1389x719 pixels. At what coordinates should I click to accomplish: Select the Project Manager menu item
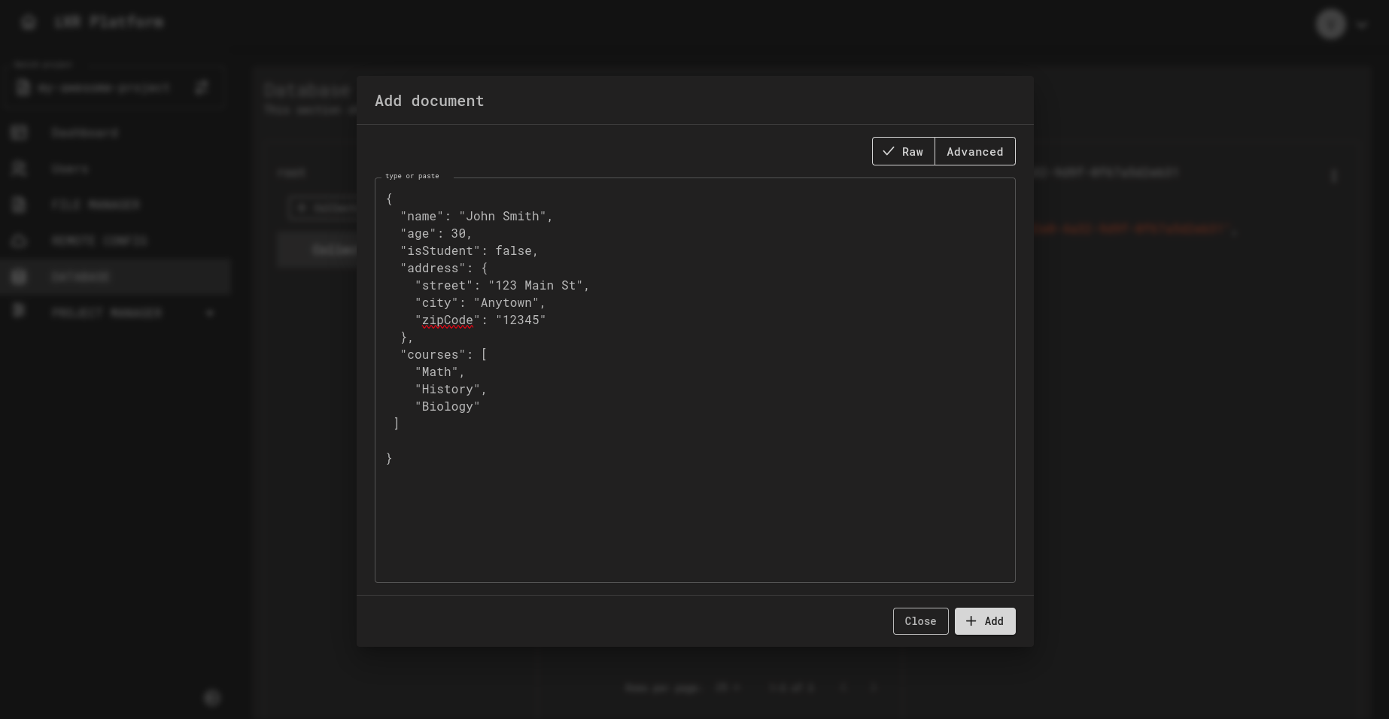pos(107,313)
